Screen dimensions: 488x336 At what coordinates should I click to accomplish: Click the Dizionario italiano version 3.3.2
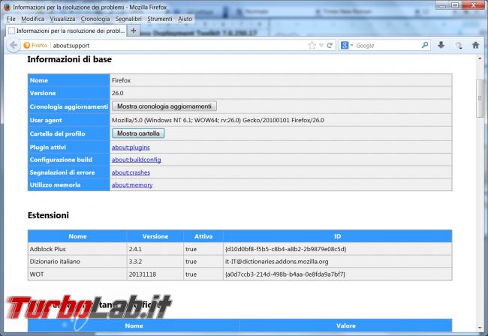click(135, 262)
